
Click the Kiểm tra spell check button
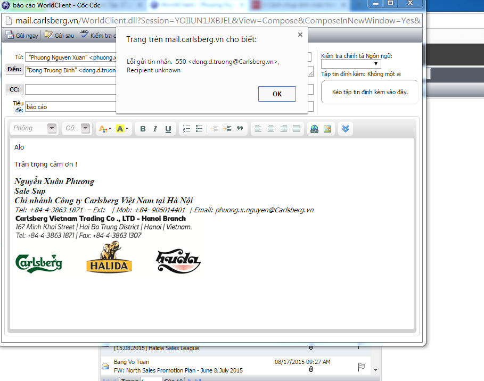(97, 35)
